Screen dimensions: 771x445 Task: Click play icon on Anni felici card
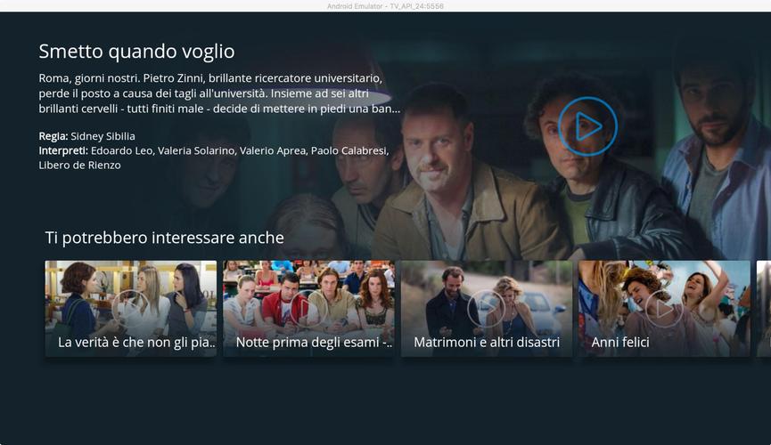(664, 309)
